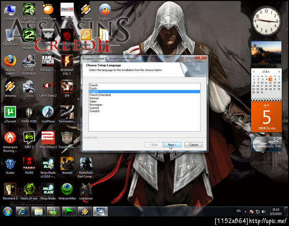
Task: Cancel the Assassin's Creed II installation
Action: tap(193, 145)
